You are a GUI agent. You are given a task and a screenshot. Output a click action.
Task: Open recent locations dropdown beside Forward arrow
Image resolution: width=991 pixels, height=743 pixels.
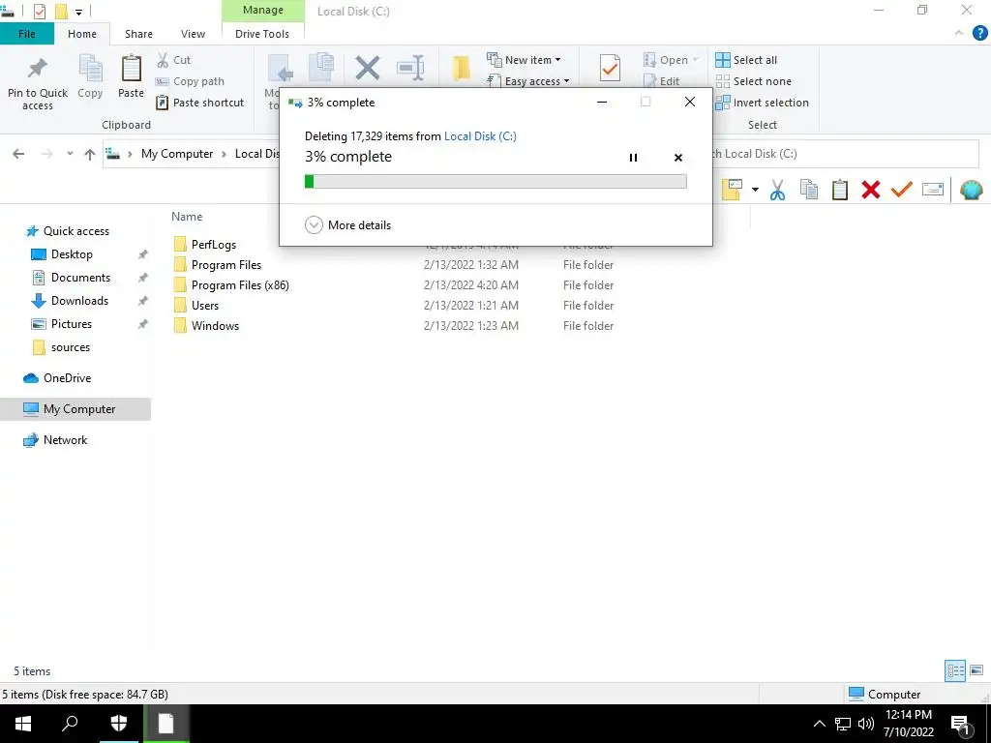click(70, 154)
